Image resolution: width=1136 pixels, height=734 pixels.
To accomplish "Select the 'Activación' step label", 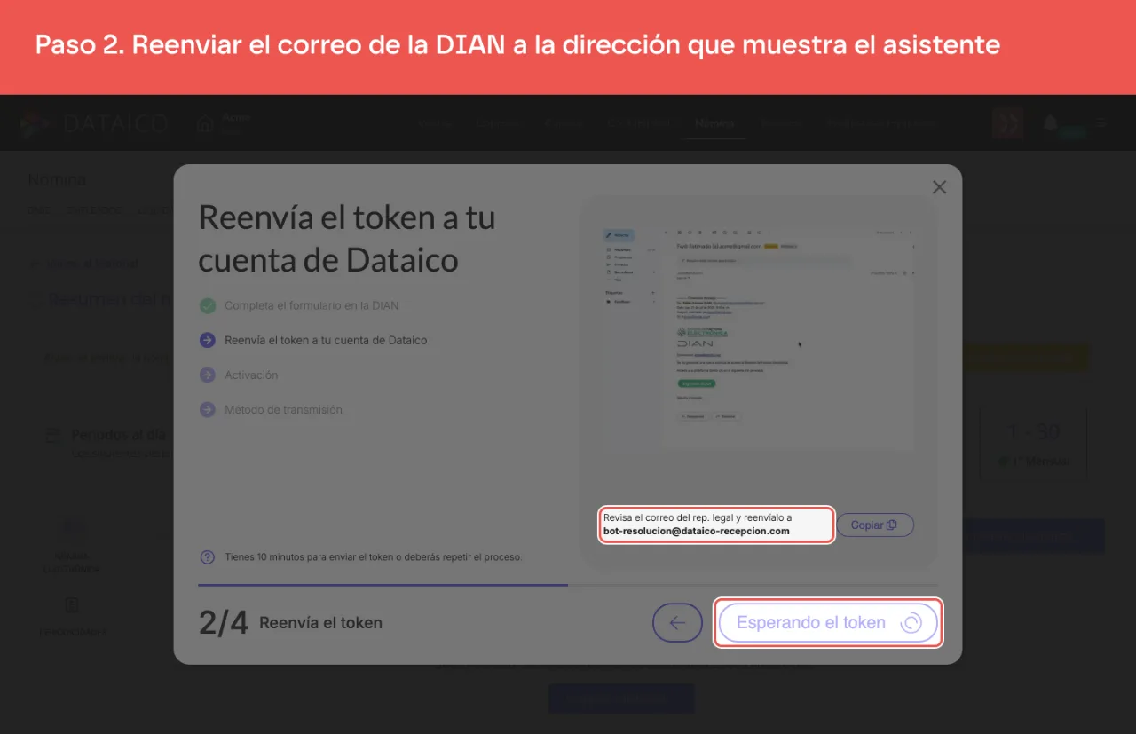I will (251, 375).
